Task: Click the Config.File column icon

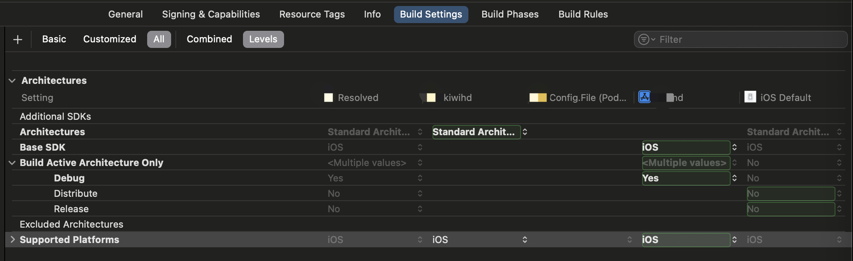Action: [538, 98]
